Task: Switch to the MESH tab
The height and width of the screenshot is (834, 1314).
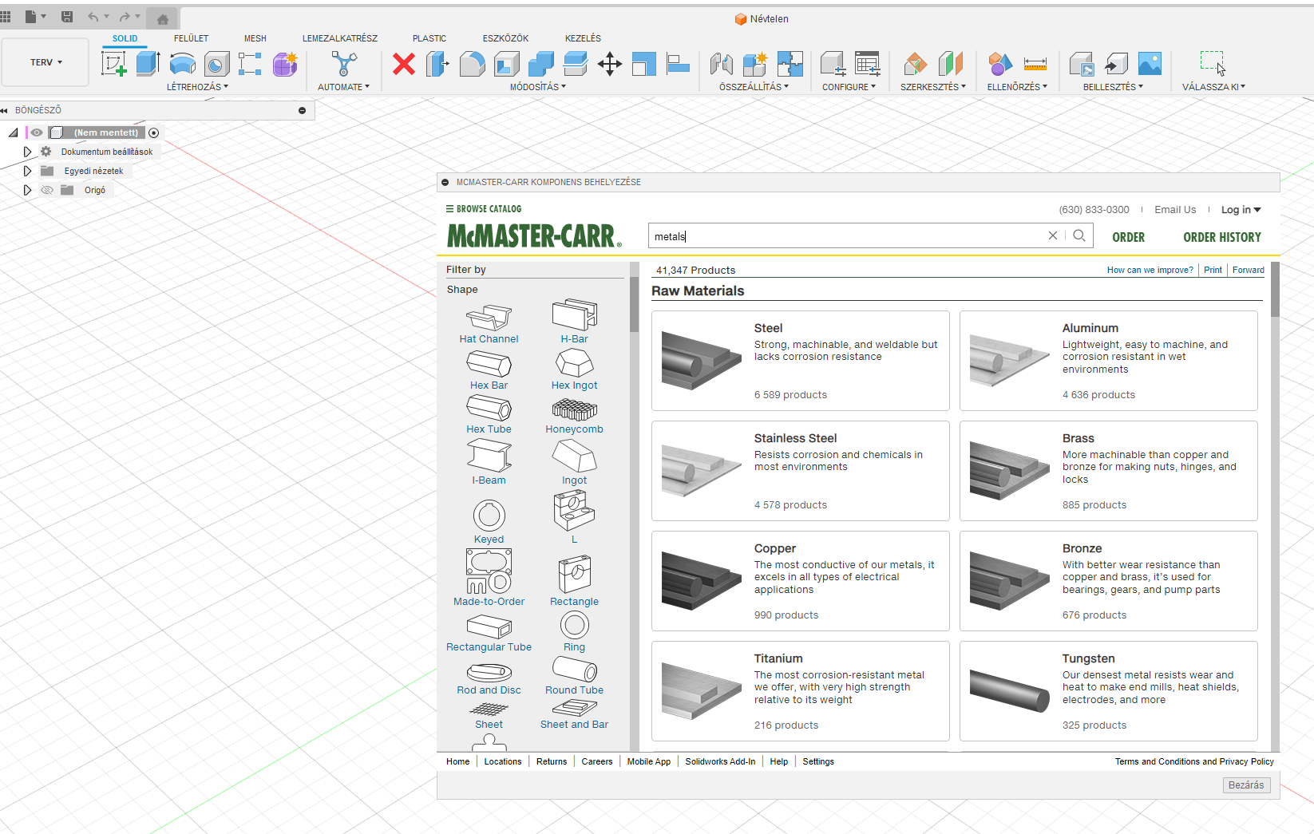Action: [x=255, y=38]
